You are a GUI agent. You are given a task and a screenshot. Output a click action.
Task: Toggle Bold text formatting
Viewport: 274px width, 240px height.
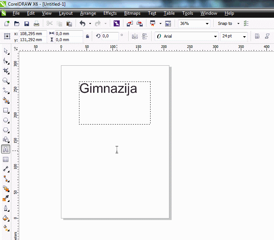pyautogui.click(x=257, y=36)
